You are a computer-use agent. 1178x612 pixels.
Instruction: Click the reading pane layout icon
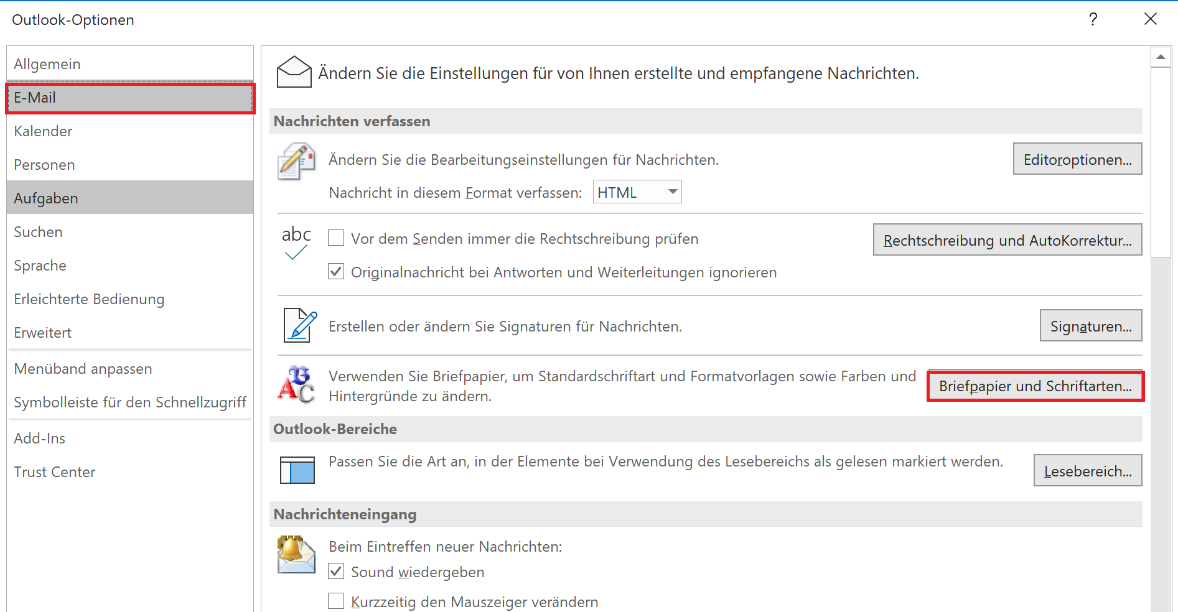[297, 470]
